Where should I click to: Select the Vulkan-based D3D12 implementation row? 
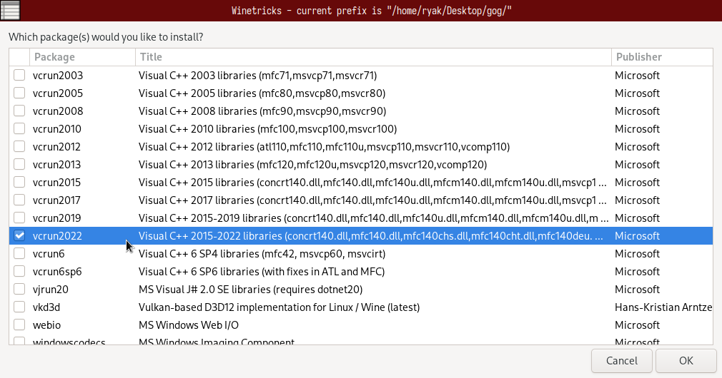(x=279, y=307)
